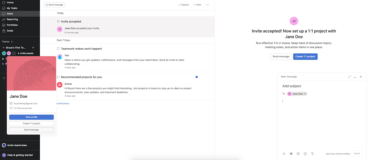
Task: Click the empty gray member avatar
Action: pos(14,53)
